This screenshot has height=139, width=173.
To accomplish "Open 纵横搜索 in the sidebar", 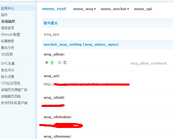I will click(x=7, y=41).
